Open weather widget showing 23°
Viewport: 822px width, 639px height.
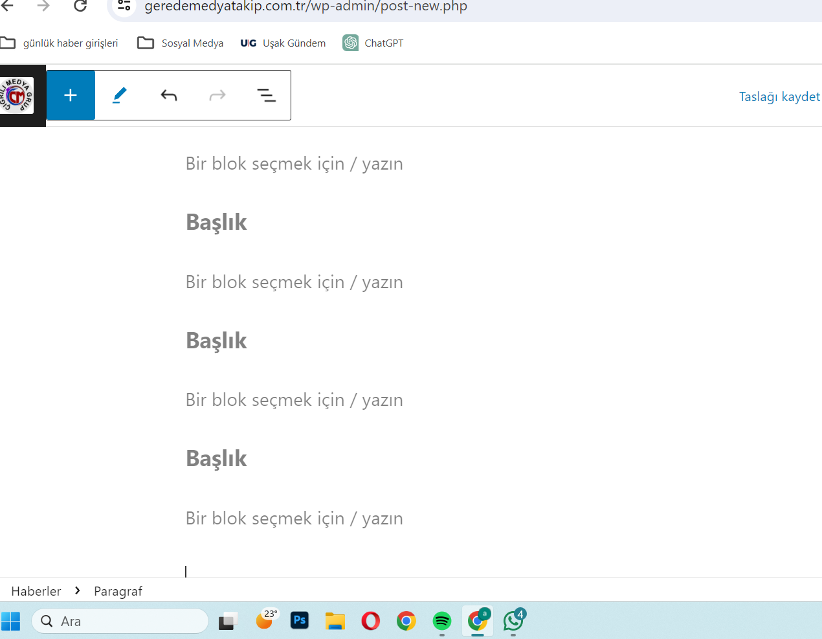[266, 620]
